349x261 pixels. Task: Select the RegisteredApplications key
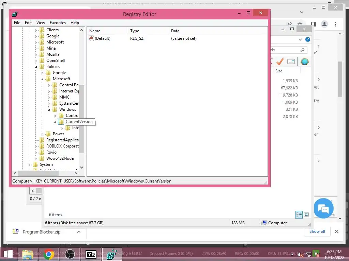pyautogui.click(x=62, y=140)
